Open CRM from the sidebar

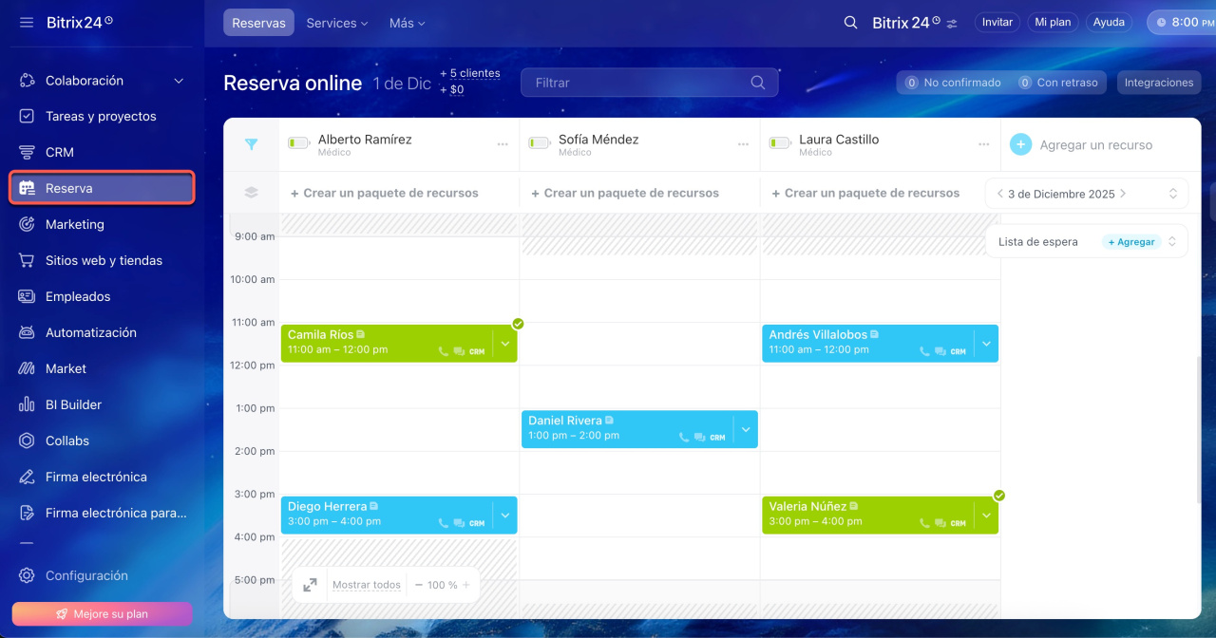[59, 152]
